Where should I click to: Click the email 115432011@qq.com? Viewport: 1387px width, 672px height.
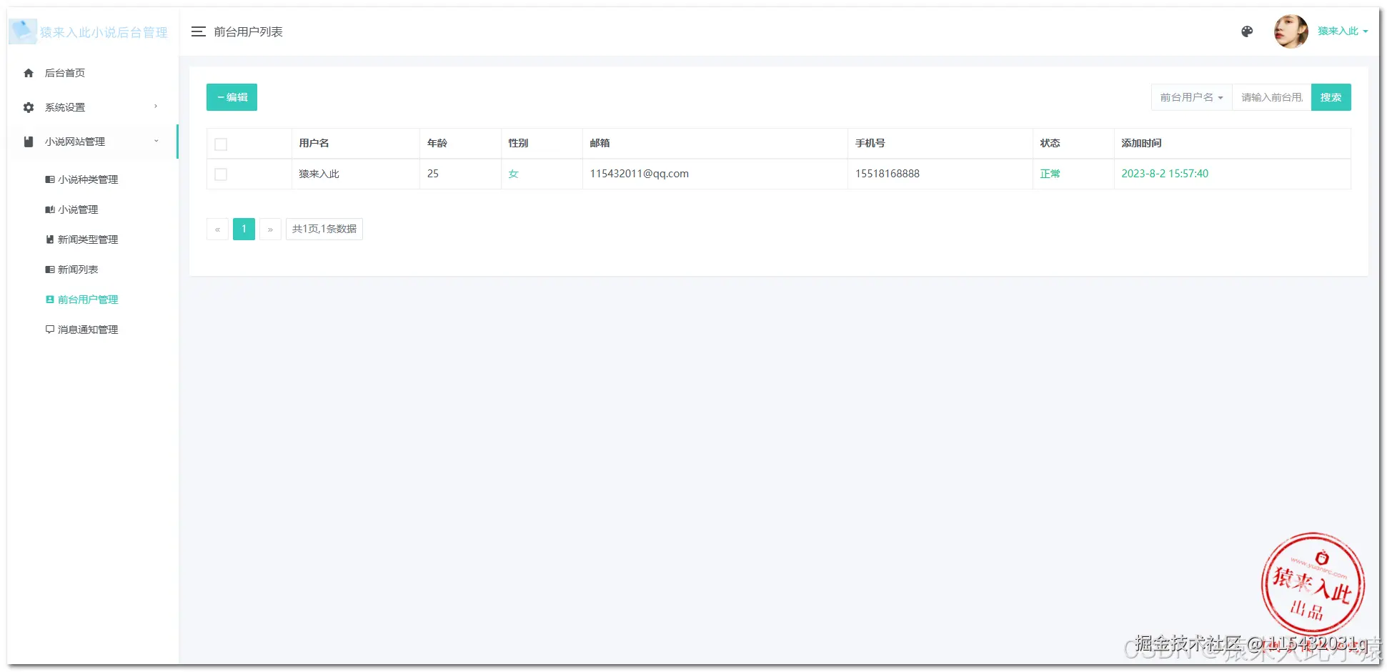[639, 174]
